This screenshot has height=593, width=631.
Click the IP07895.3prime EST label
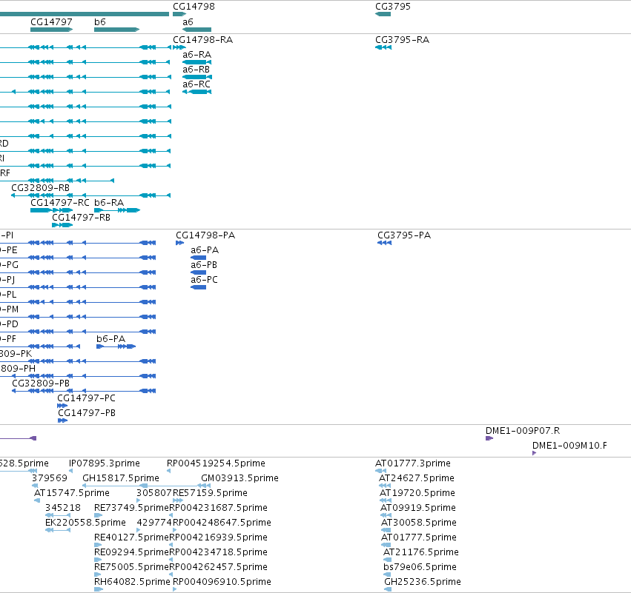tap(105, 463)
